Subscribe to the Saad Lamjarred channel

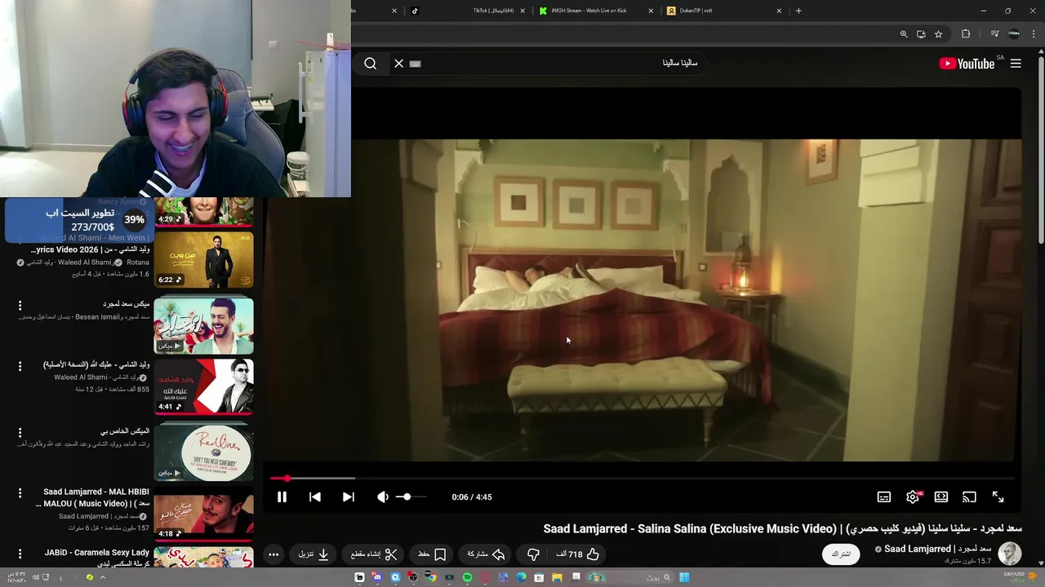pos(841,554)
